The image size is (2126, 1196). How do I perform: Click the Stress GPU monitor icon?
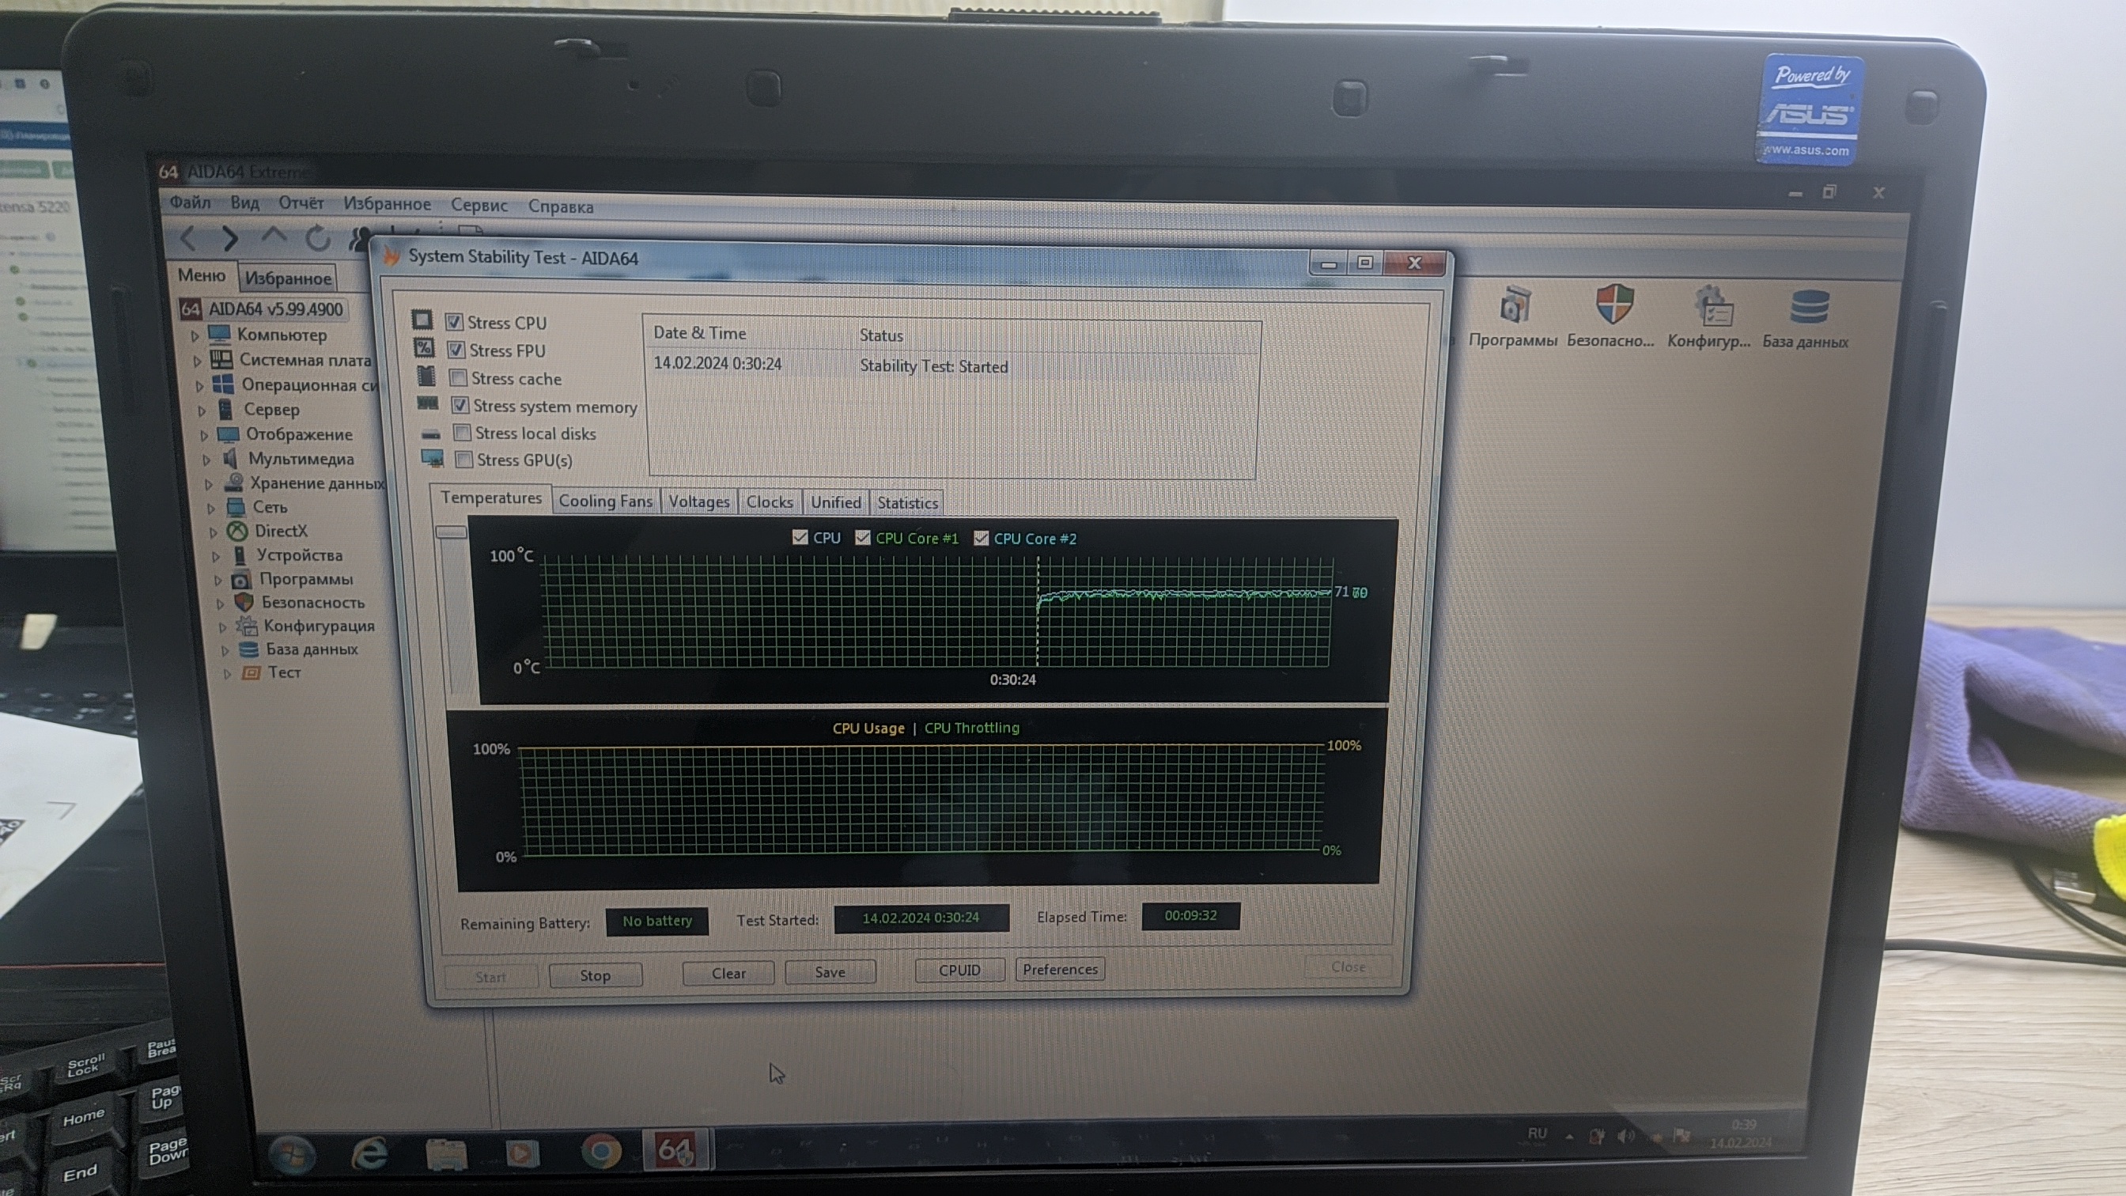(433, 458)
